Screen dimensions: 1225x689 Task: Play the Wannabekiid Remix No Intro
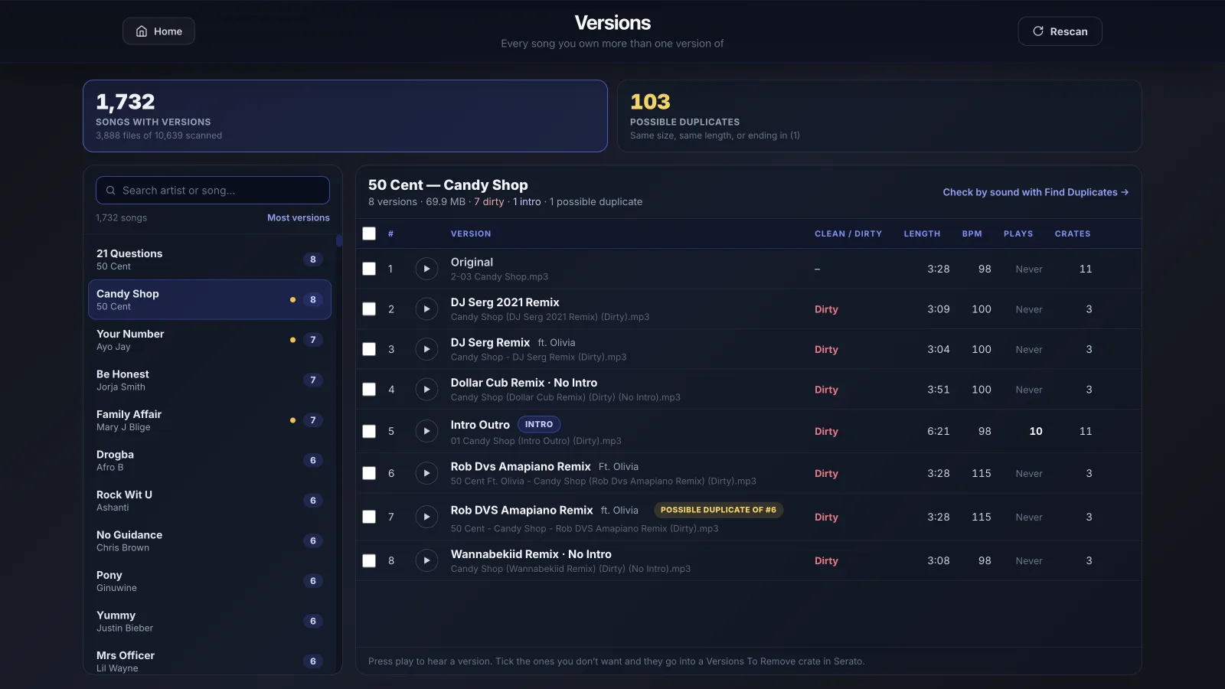coord(426,560)
